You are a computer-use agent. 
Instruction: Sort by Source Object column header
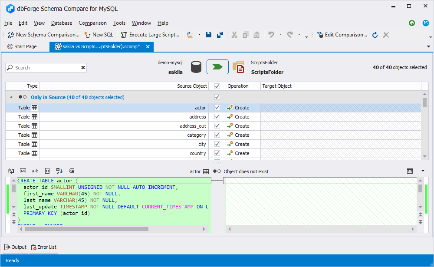(124, 86)
